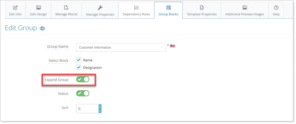Click the Help question mark icon
The height and width of the screenshot is (124, 296).
pyautogui.click(x=276, y=8)
